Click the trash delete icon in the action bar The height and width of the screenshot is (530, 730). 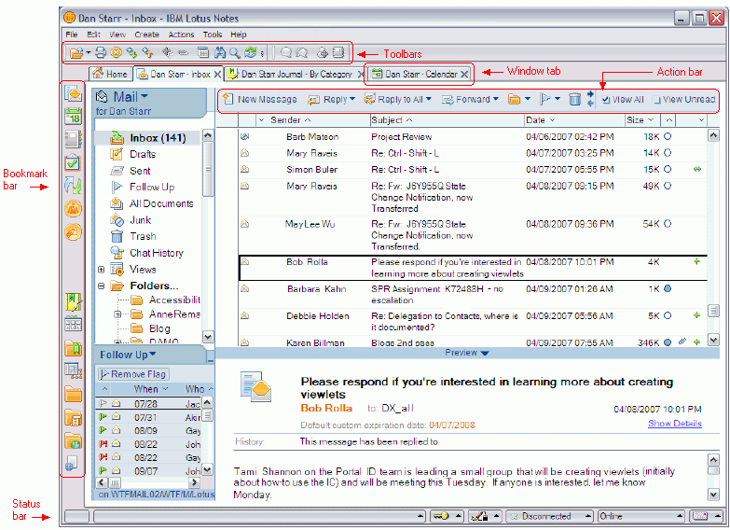pos(574,99)
